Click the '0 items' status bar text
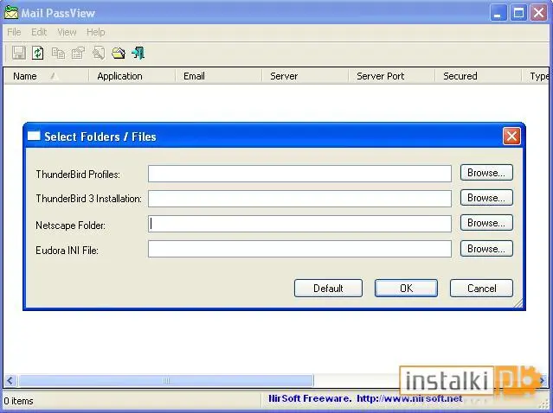The width and height of the screenshot is (553, 413). pyautogui.click(x=19, y=401)
